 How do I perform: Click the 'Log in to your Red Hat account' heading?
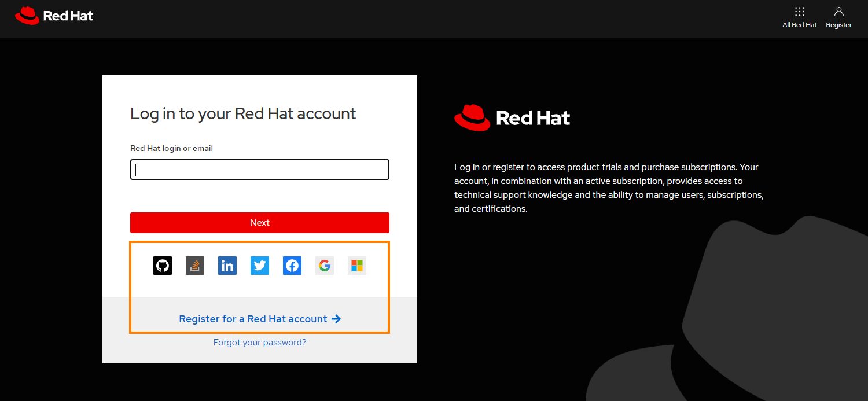(x=243, y=113)
